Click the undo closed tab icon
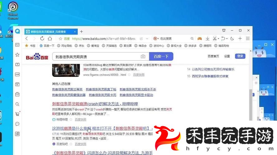277x155 pixels. click(223, 38)
